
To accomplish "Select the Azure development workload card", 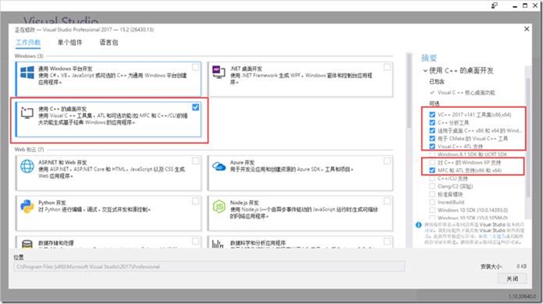I will (x=300, y=173).
